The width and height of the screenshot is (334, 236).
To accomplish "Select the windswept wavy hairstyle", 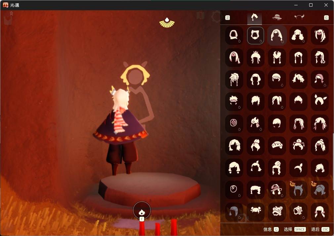I will (x=298, y=79).
